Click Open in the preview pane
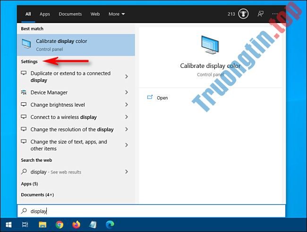Screen dimensions: 307x232 pyautogui.click(x=162, y=98)
